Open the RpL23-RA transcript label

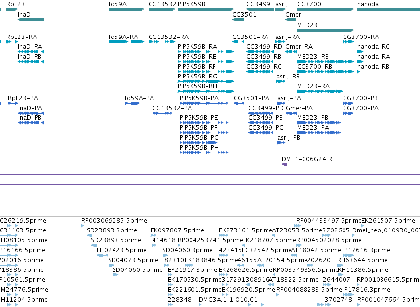22,37
